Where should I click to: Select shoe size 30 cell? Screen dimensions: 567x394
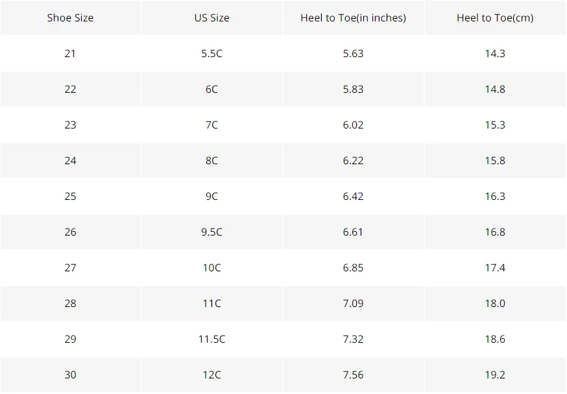click(x=71, y=375)
